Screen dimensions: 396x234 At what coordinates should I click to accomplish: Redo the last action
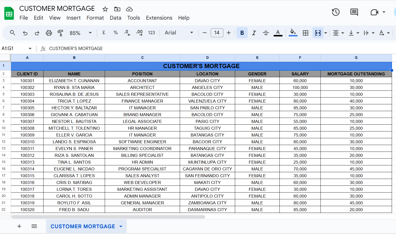tap(37, 33)
